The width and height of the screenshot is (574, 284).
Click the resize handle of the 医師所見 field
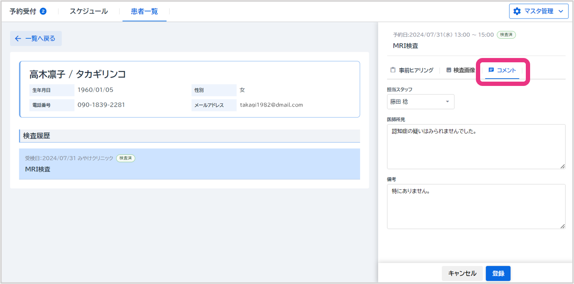point(562,166)
